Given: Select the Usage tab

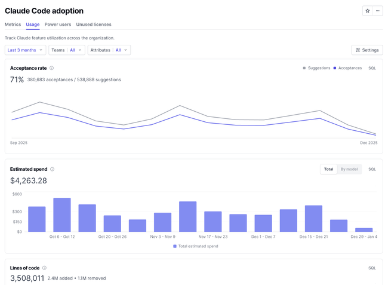Looking at the screenshot, I should pos(33,24).
